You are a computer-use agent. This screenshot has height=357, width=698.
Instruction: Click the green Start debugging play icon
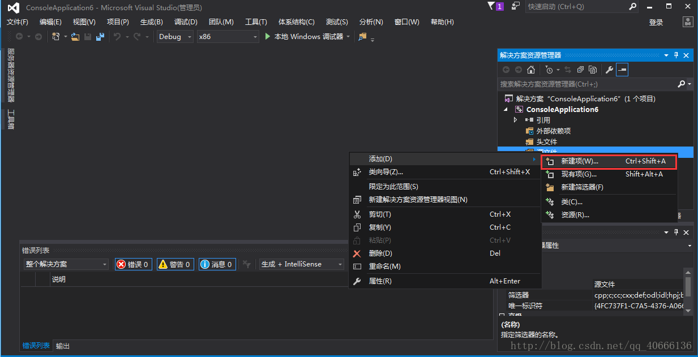coord(268,36)
